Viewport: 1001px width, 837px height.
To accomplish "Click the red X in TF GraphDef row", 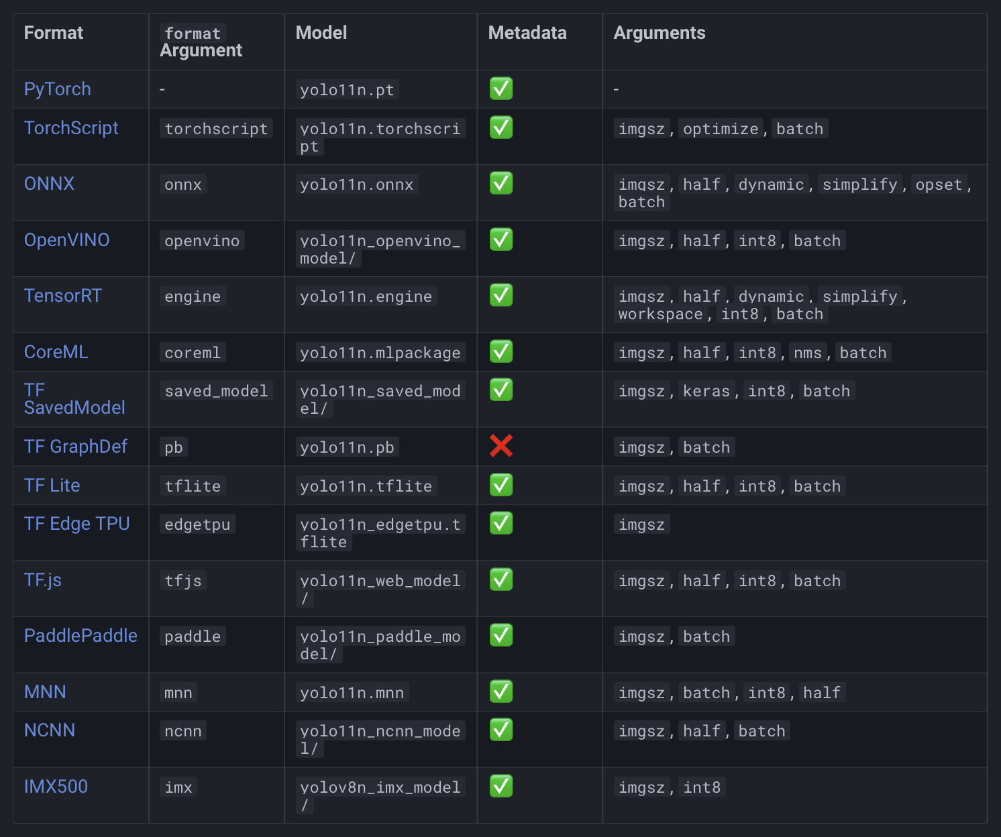I will click(501, 446).
